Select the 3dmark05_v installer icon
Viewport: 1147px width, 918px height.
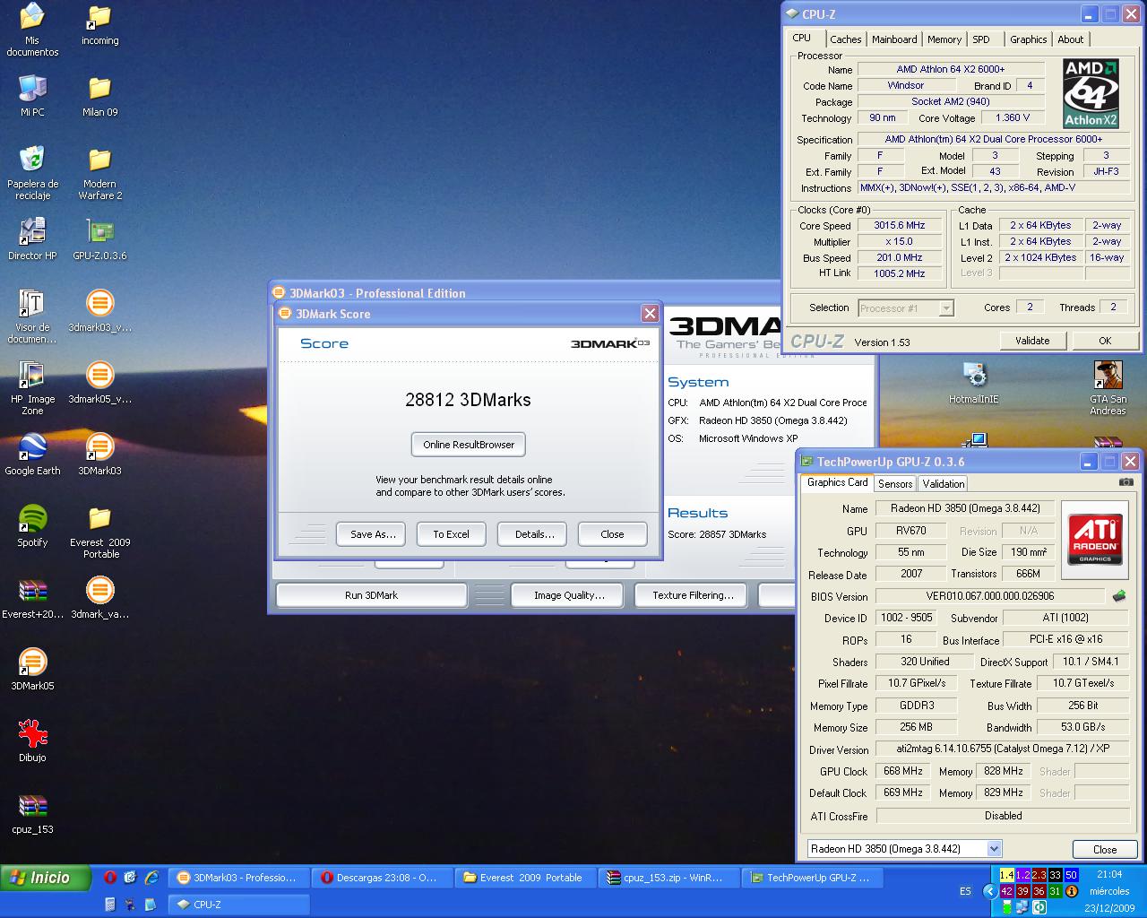[99, 382]
